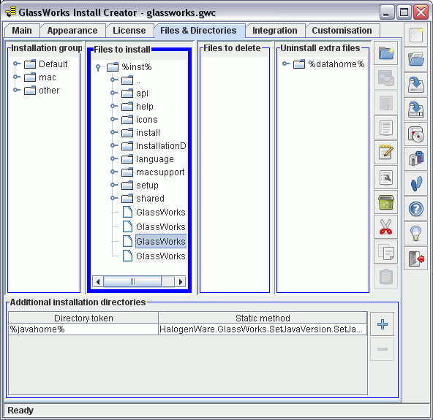Expand the %datahome% node
Image resolution: width=433 pixels, height=420 pixels.
click(285, 64)
